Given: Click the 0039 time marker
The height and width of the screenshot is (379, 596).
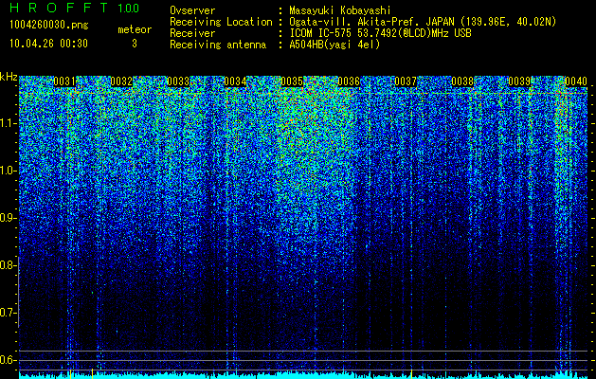Looking at the screenshot, I should [519, 81].
